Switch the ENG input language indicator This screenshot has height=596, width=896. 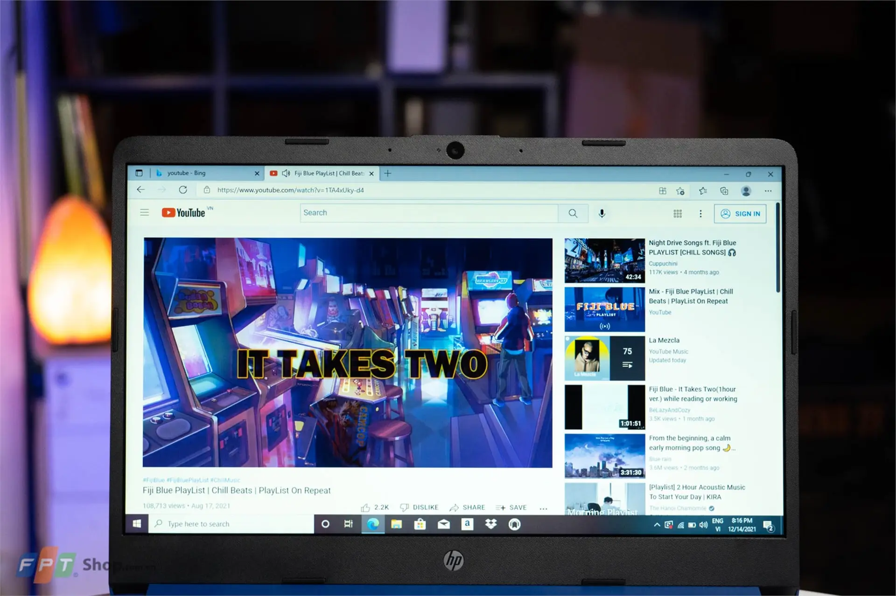718,525
